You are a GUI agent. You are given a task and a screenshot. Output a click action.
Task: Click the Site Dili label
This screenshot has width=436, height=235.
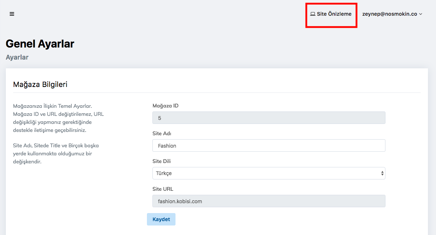click(x=162, y=161)
